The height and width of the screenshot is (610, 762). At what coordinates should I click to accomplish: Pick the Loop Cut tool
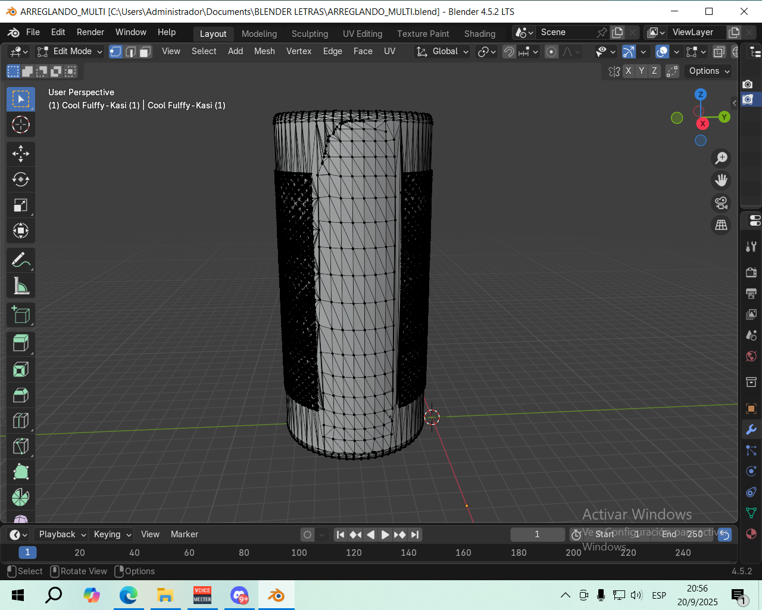[21, 421]
